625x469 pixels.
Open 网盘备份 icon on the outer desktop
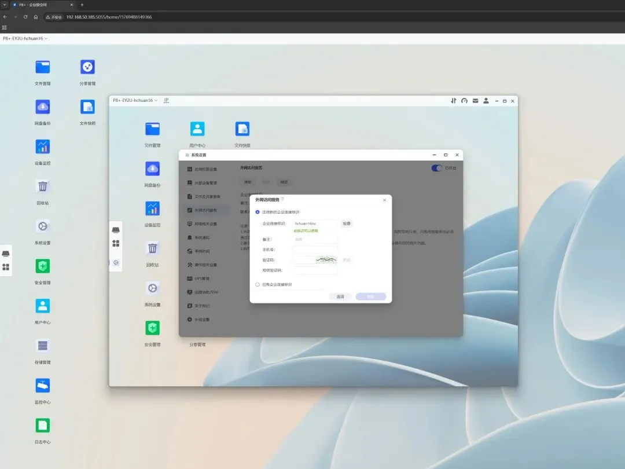(x=43, y=107)
